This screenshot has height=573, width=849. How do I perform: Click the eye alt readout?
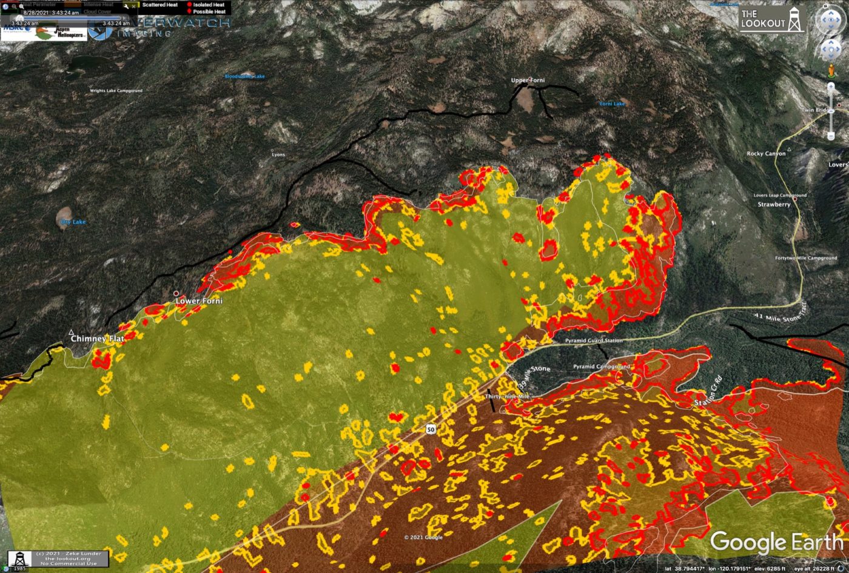click(x=814, y=569)
